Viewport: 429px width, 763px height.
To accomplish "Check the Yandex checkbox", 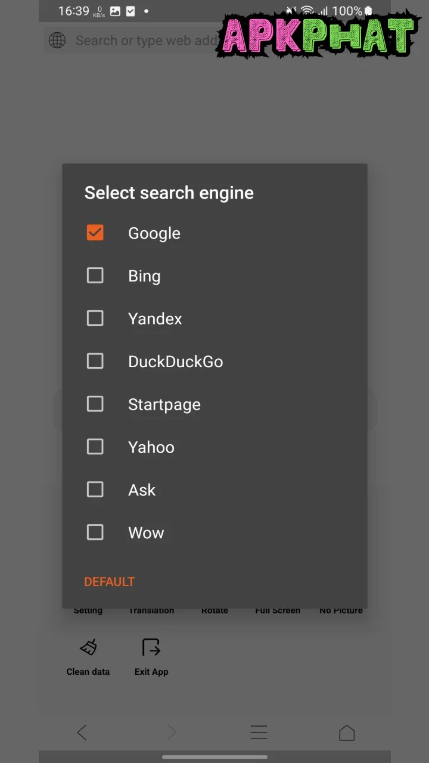I will (x=95, y=318).
